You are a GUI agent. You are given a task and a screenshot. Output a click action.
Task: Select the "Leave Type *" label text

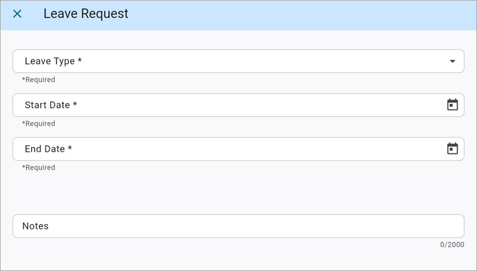(x=53, y=61)
